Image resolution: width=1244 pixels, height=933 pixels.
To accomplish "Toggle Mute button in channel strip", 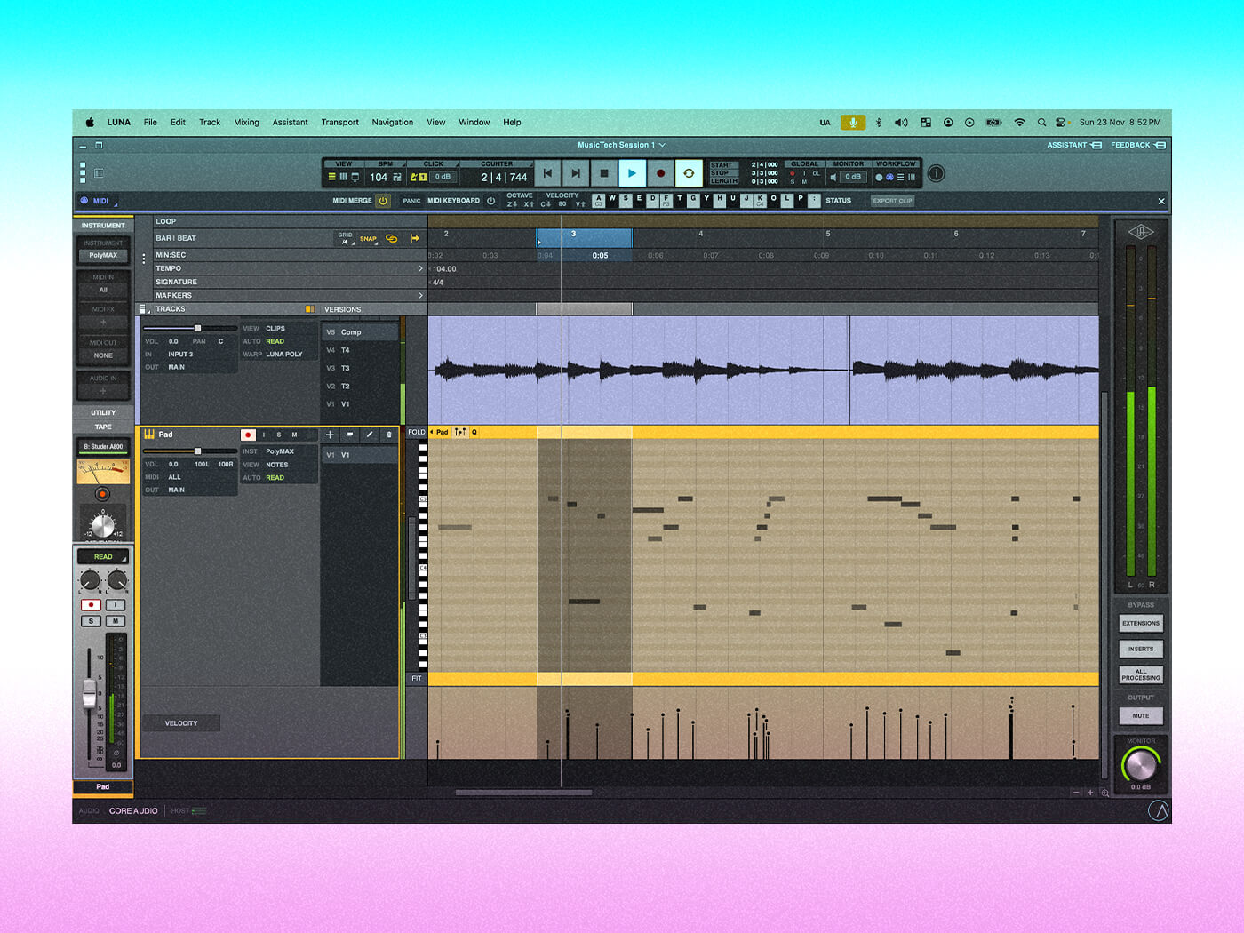I will pyautogui.click(x=116, y=621).
